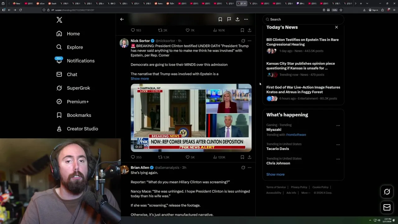Open Terms of Service footer link

276,187
